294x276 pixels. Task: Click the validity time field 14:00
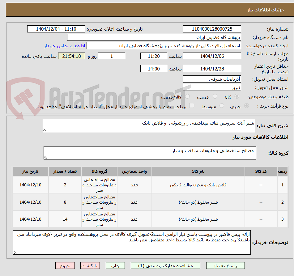click(154, 69)
